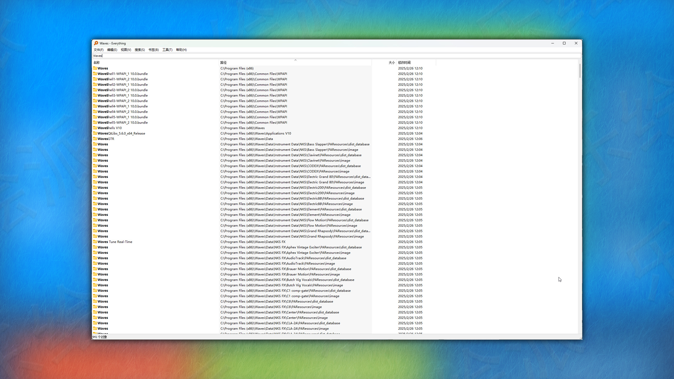Click modified time 2025/2/26 12:06 of WavesGTR
This screenshot has width=674, height=379.
coord(410,139)
